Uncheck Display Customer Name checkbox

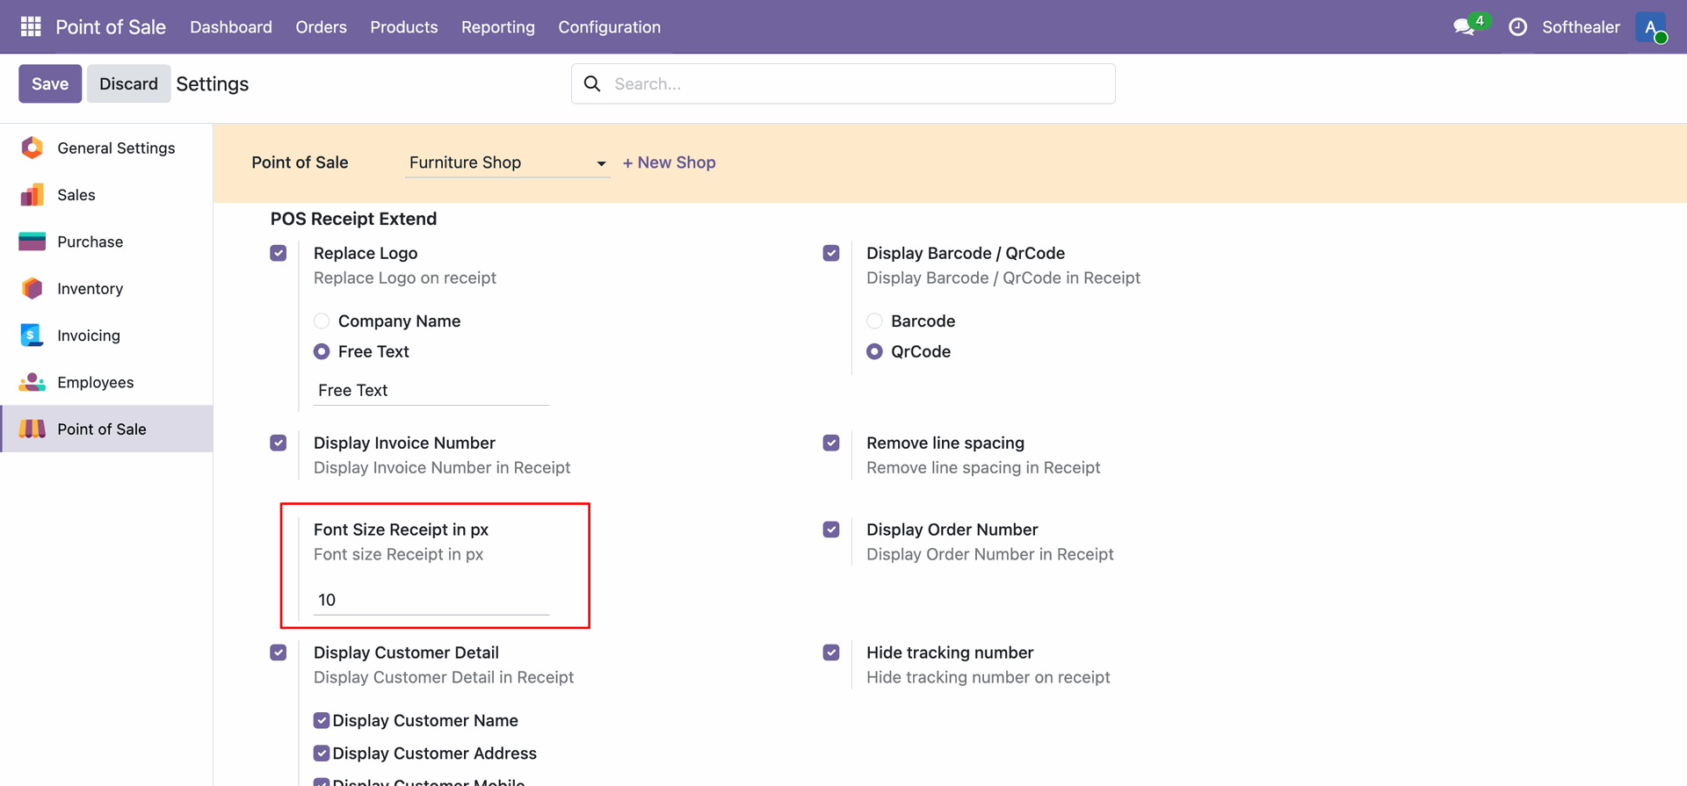pos(322,720)
